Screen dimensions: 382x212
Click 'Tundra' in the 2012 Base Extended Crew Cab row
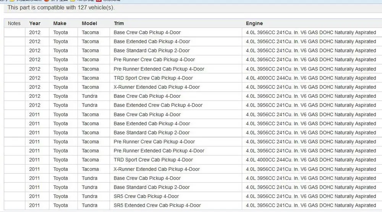89,105
